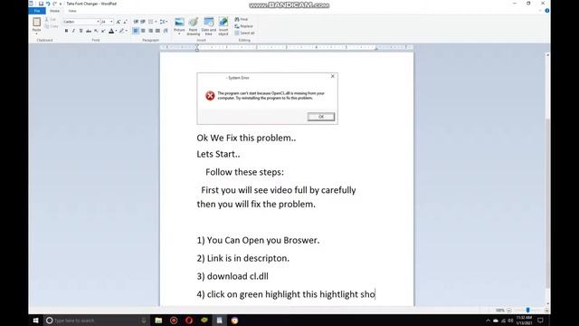The height and width of the screenshot is (326, 579).
Task: Save the document from quick access toolbar
Action: [41, 4]
